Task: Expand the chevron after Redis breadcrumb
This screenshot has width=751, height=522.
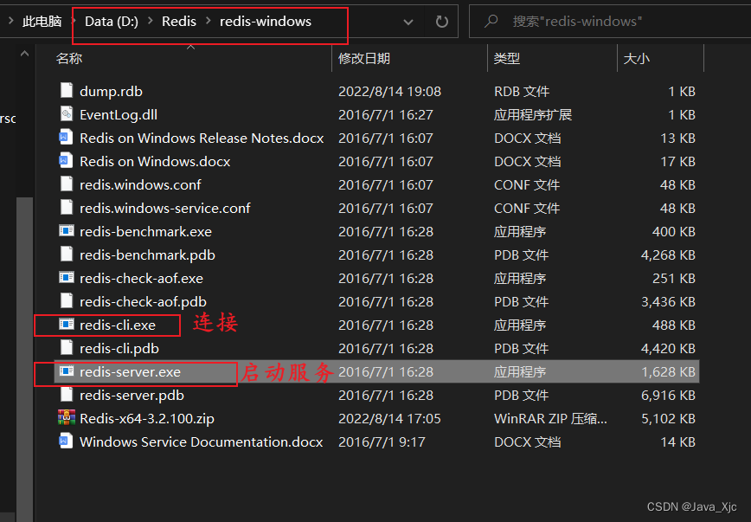Action: (x=209, y=21)
